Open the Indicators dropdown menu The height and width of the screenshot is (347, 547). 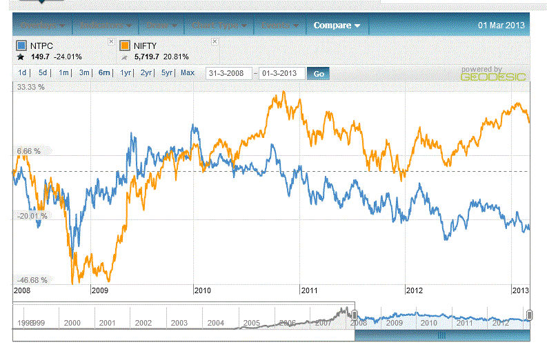point(106,26)
